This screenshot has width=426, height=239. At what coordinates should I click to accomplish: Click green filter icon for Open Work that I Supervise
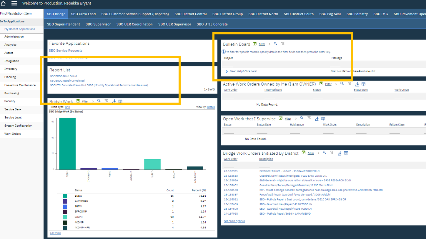point(281,118)
